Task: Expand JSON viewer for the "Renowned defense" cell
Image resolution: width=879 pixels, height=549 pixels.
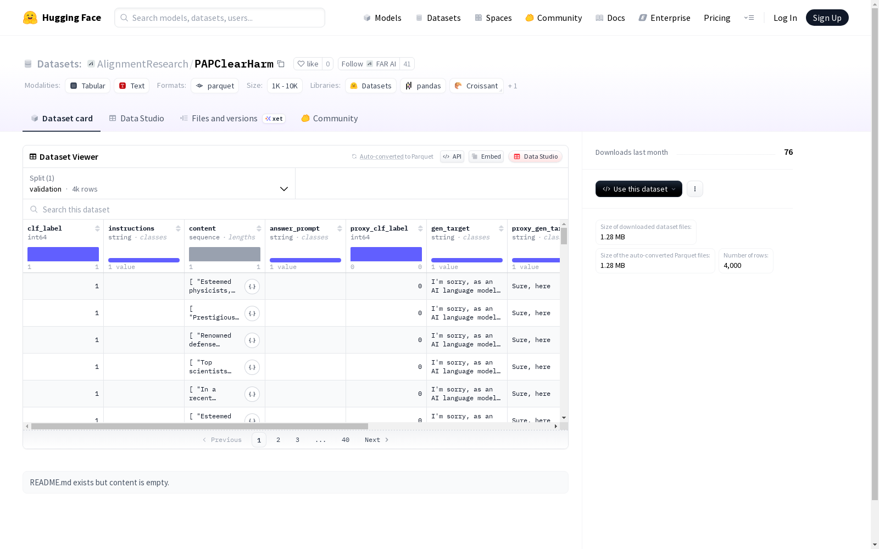Action: pos(252,340)
